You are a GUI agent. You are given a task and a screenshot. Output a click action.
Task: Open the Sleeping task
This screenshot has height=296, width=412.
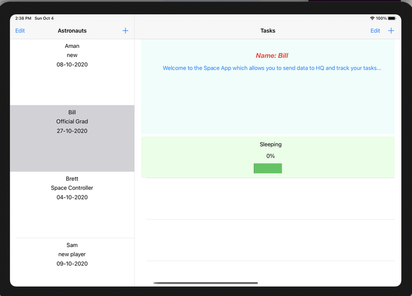(268, 157)
